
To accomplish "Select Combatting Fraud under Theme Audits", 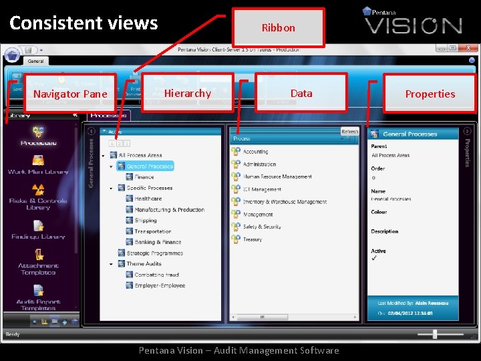I will coord(156,275).
